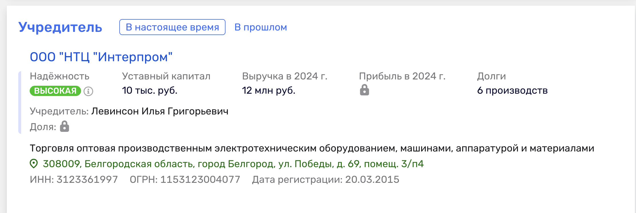The height and width of the screenshot is (213, 636).
Task: Select the В настоящее время filter
Action: [172, 27]
